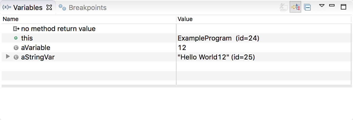353x120 pixels.
Task: Open the View Menu triangle dropdown
Action: click(322, 6)
